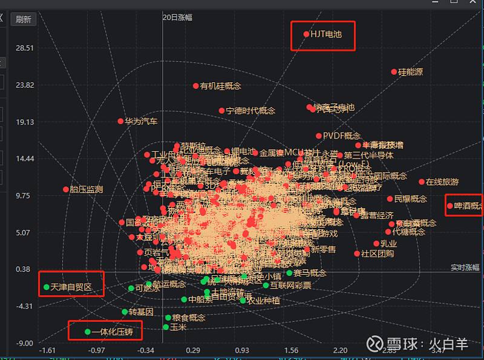Select the 第三代半导体 red dot

[340, 155]
